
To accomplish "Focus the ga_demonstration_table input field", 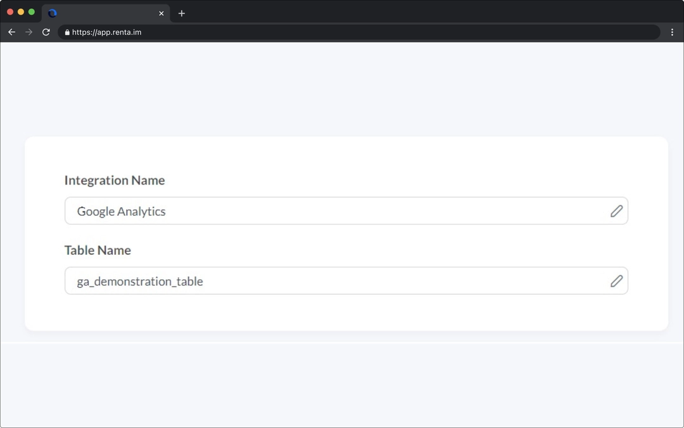I will click(x=346, y=281).
